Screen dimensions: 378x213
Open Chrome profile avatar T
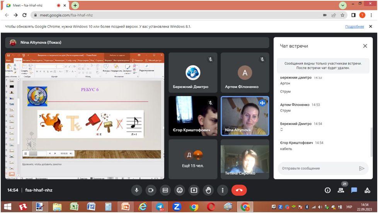coord(362,15)
